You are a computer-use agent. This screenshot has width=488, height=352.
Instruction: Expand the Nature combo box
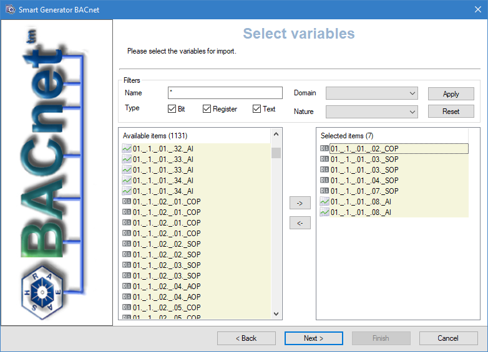371,112
